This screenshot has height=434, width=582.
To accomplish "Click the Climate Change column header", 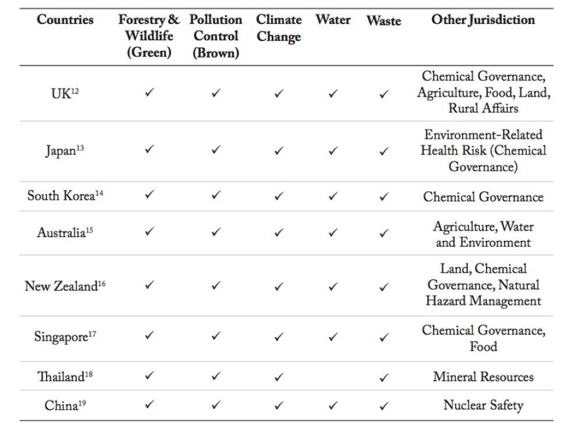I will pyautogui.click(x=279, y=28).
